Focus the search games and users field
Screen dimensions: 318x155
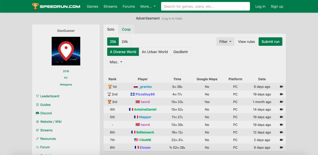(205, 7)
